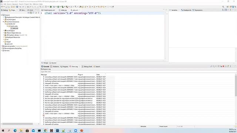Expand the Servers project node

pos(1,51)
